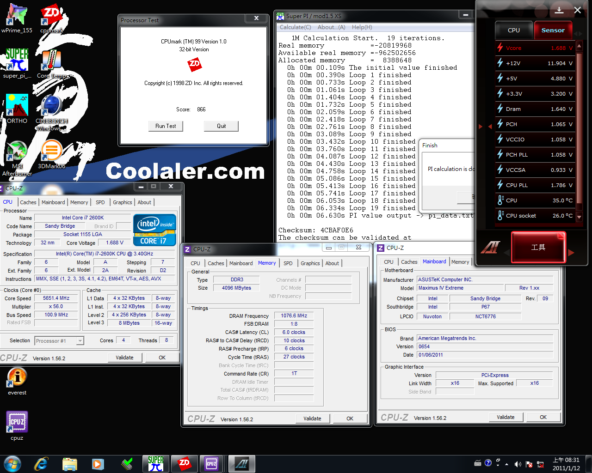Open the cpumark desktop shortcut
This screenshot has width=592, height=473.
51,18
